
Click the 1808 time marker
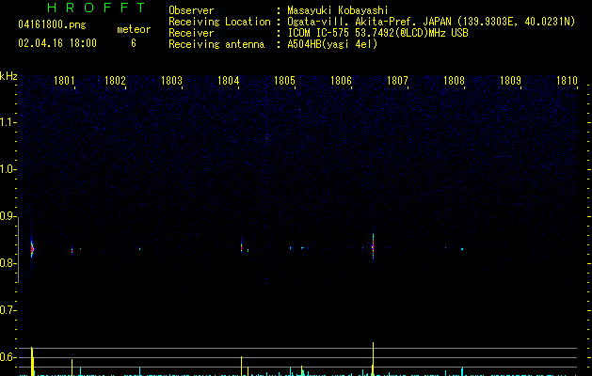(x=454, y=81)
